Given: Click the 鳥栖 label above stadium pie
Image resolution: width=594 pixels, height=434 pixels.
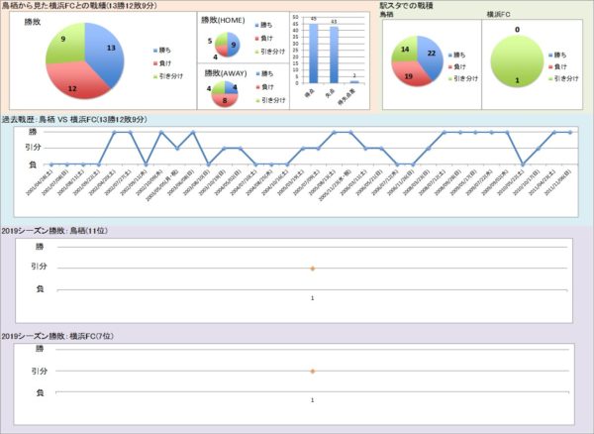Looking at the screenshot, I should [x=387, y=14].
